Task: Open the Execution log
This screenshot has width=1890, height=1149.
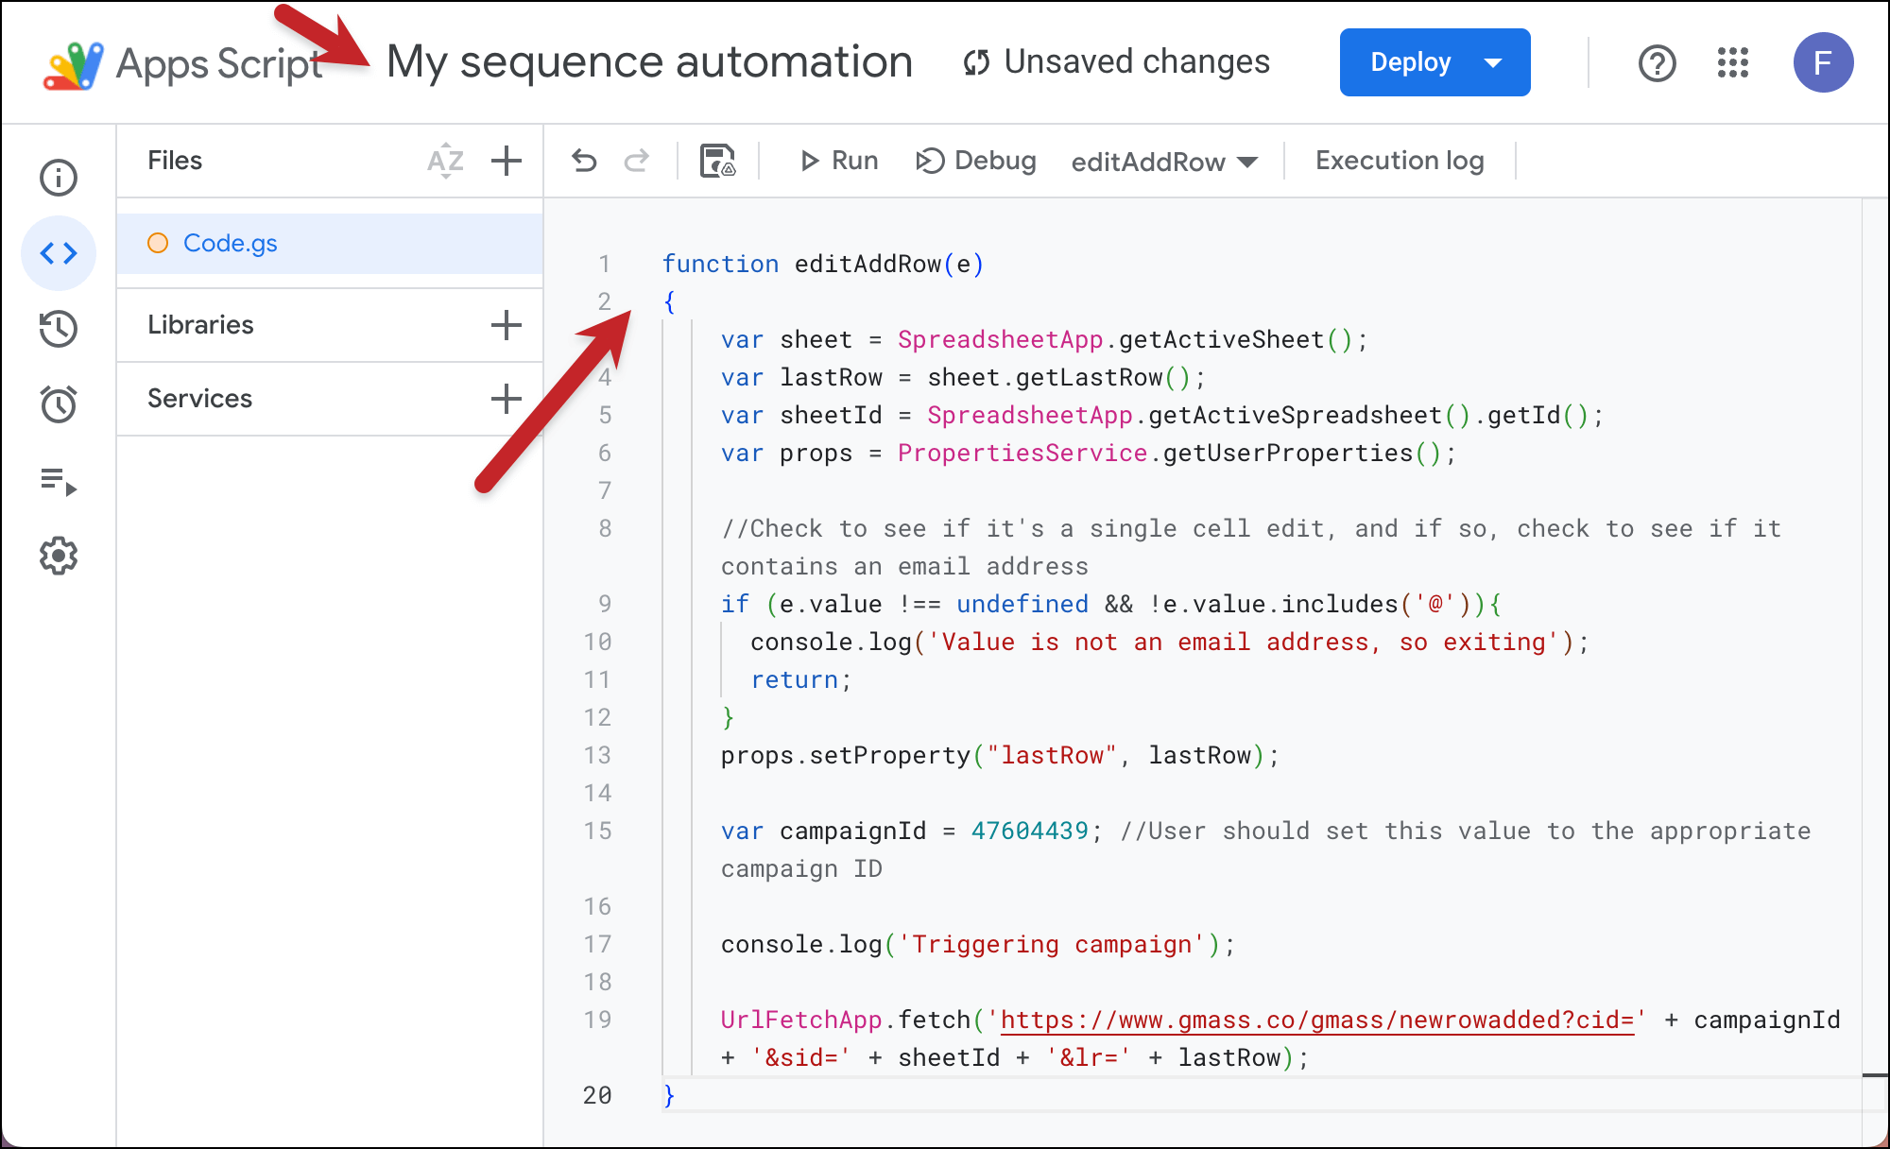Action: (1399, 162)
